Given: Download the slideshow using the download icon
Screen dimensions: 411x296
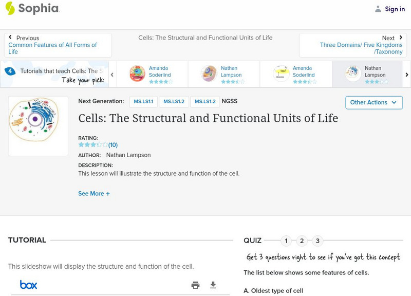Looking at the screenshot, I should coord(213,285).
